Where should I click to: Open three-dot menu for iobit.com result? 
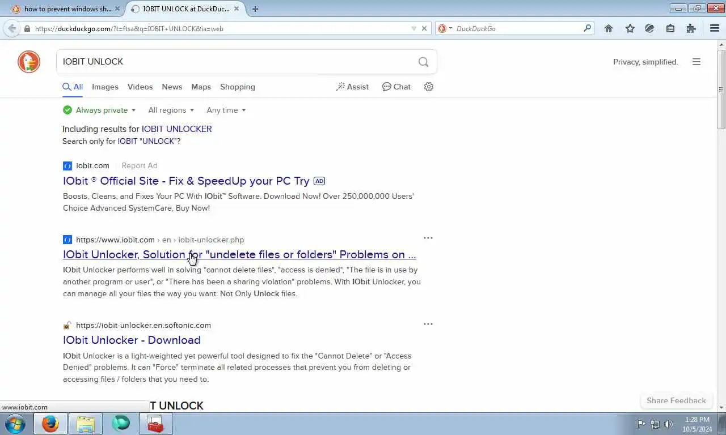pos(428,238)
